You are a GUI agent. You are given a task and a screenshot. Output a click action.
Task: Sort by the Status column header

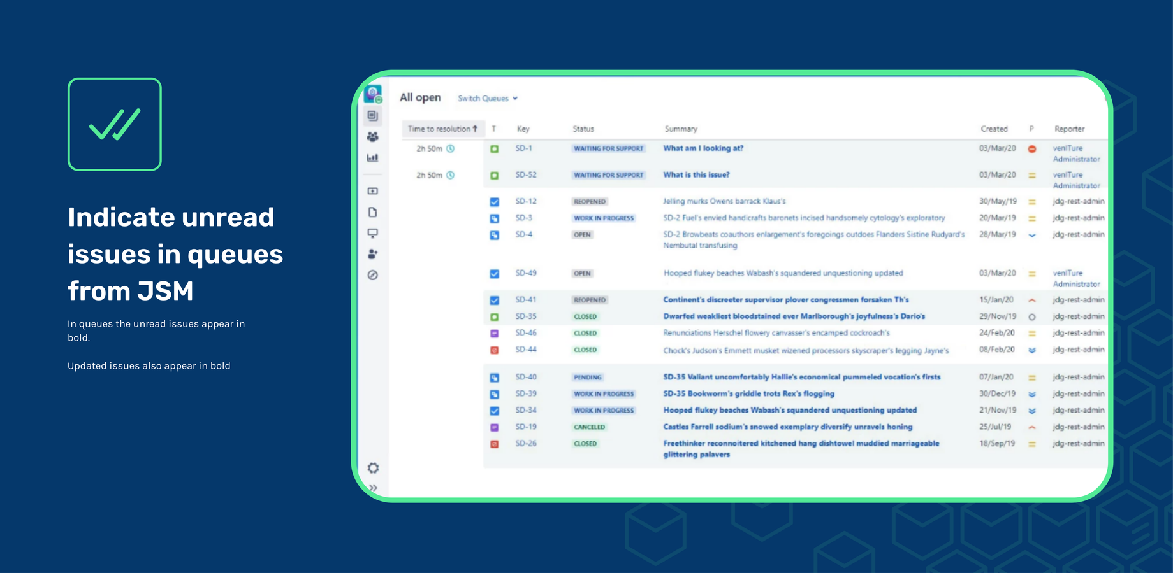click(x=583, y=129)
